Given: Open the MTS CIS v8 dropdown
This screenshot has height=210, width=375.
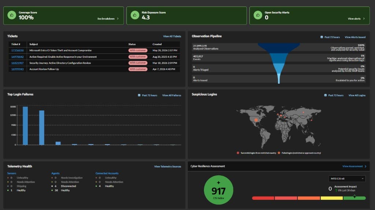Looking at the screenshot, I should (x=347, y=179).
